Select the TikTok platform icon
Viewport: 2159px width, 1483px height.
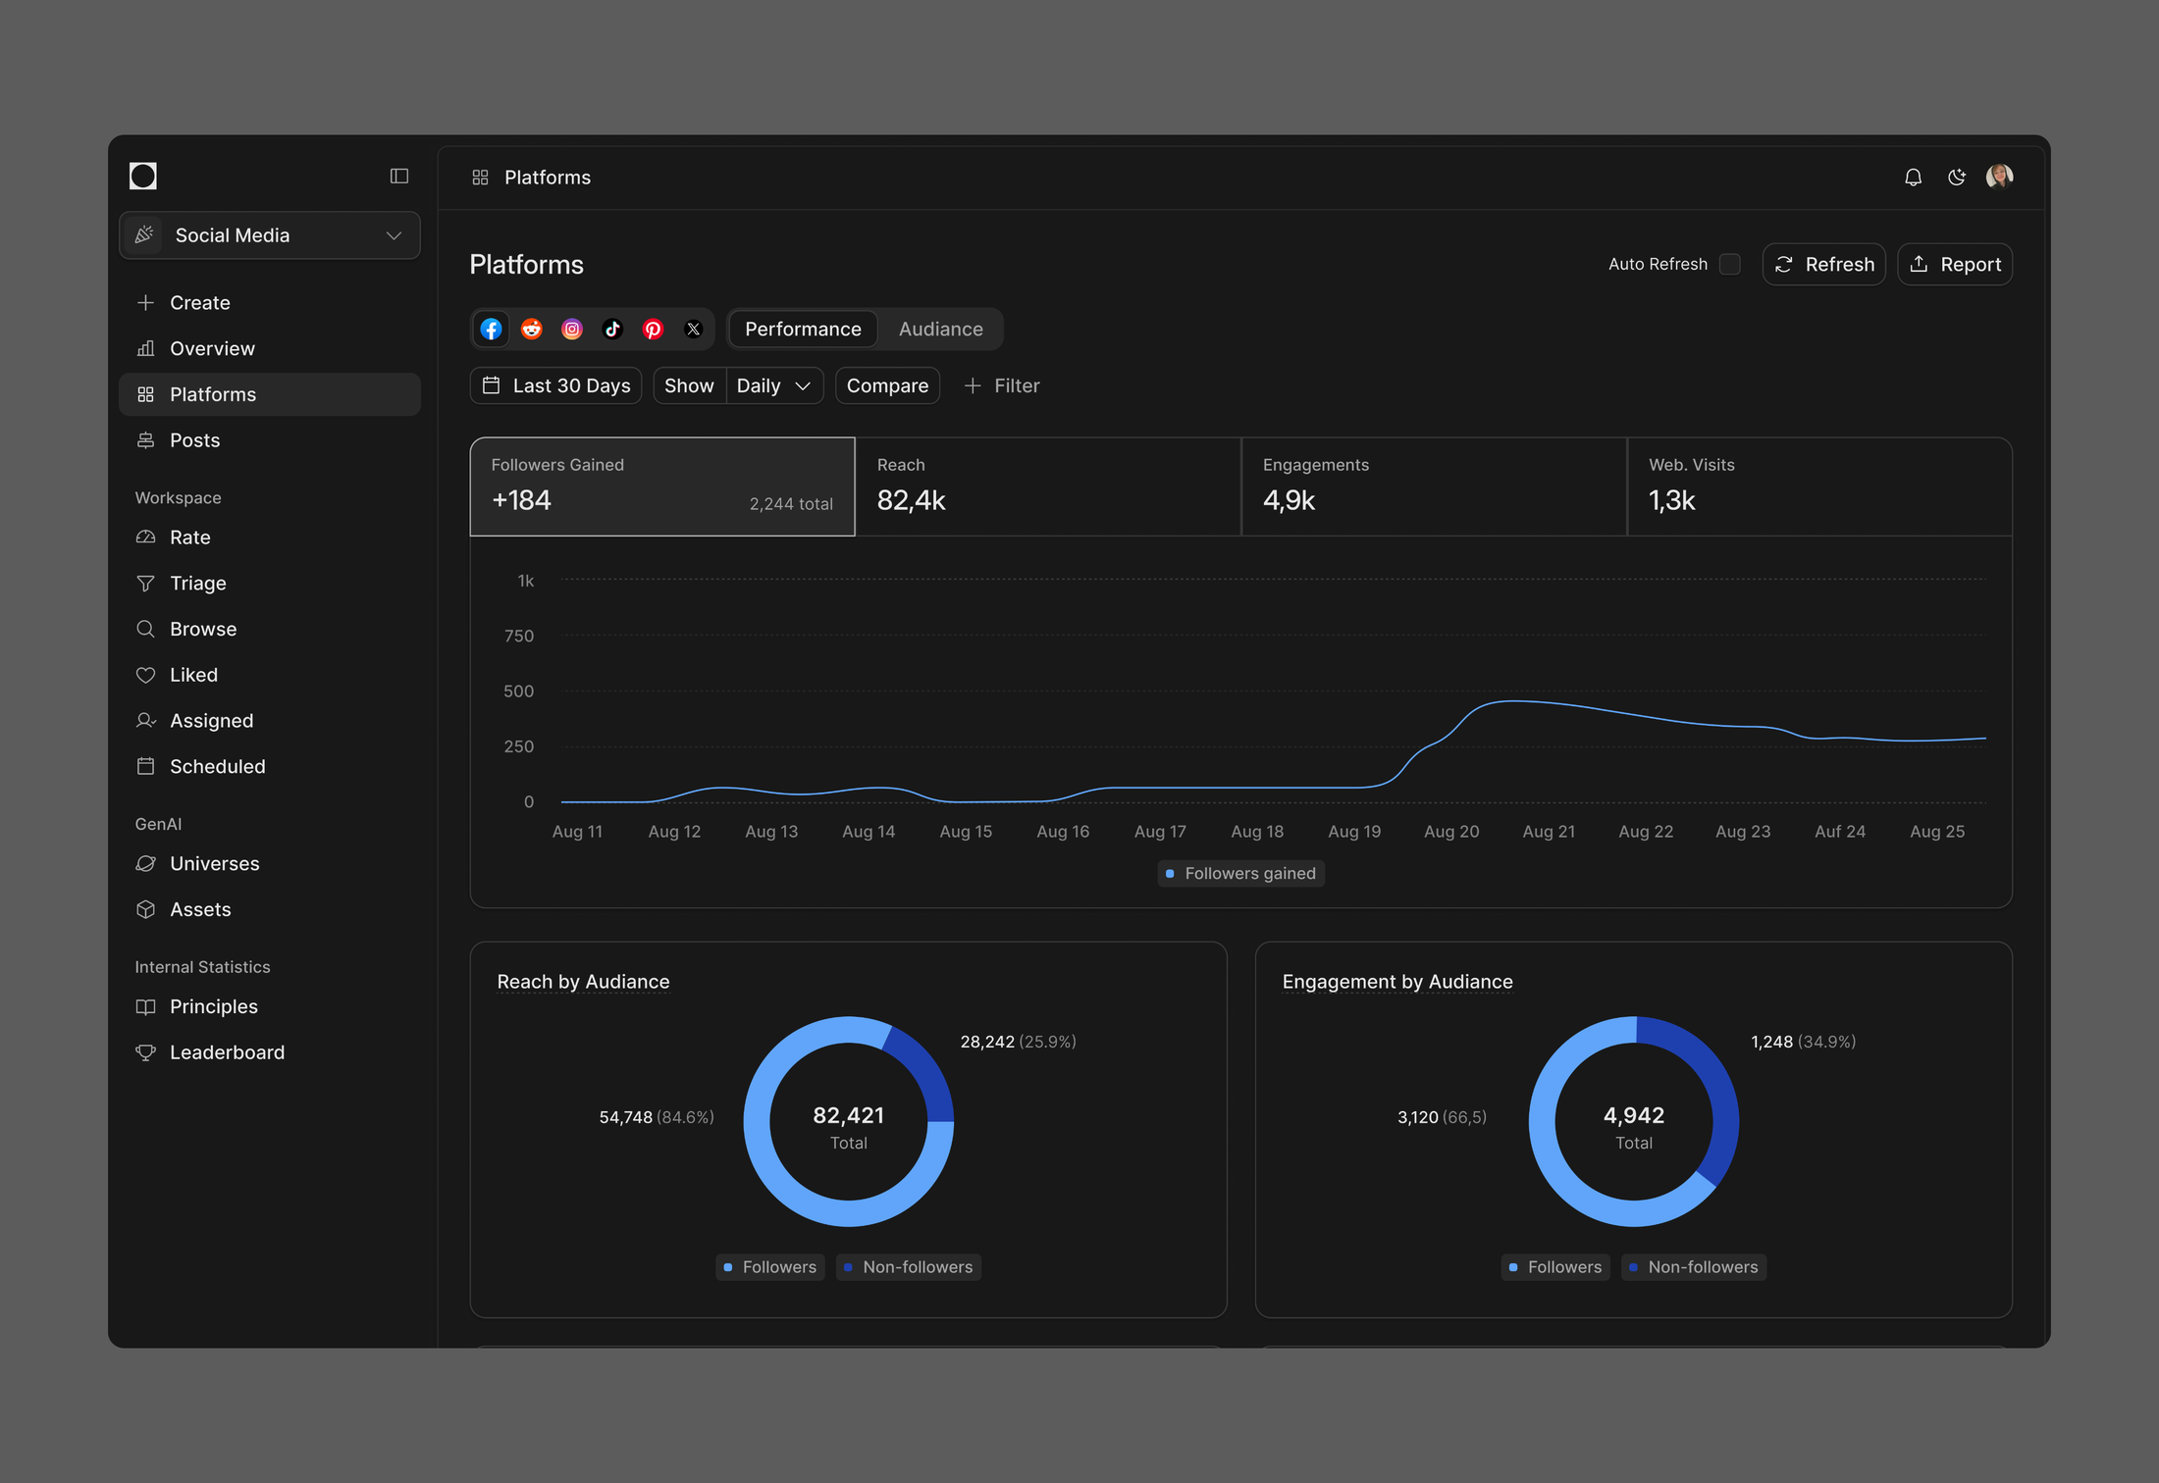pyautogui.click(x=612, y=330)
